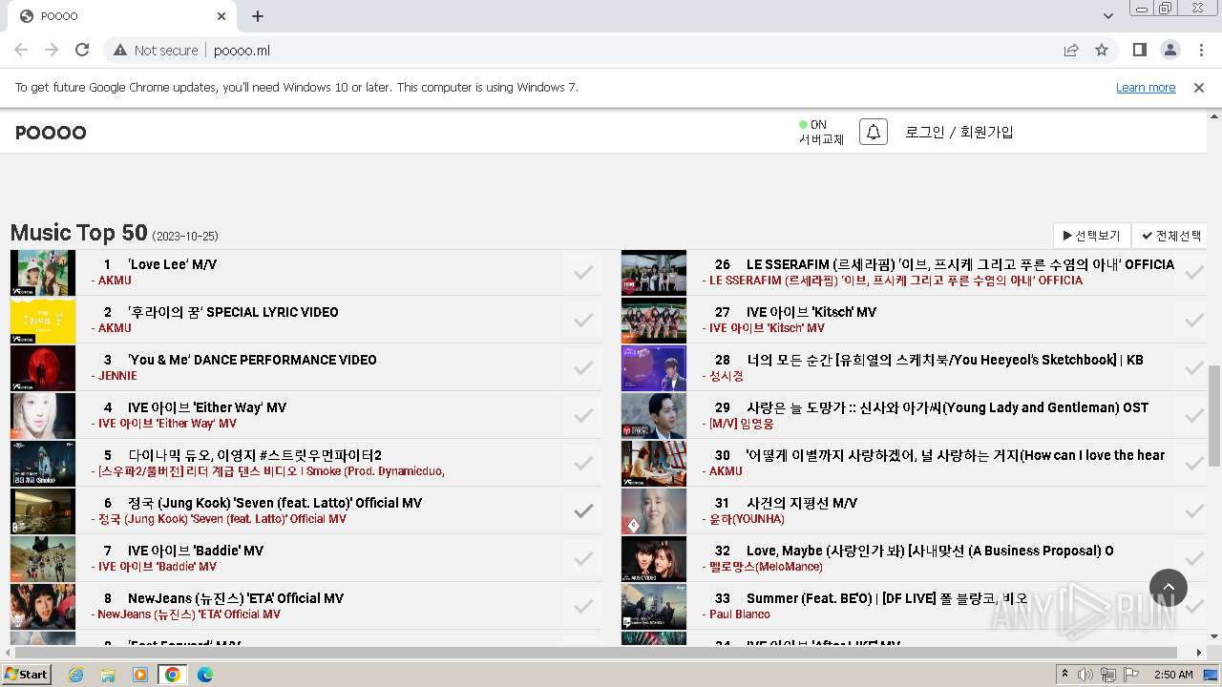Viewport: 1222px width, 687px height.
Task: Click the network tray icon
Action: [1107, 675]
